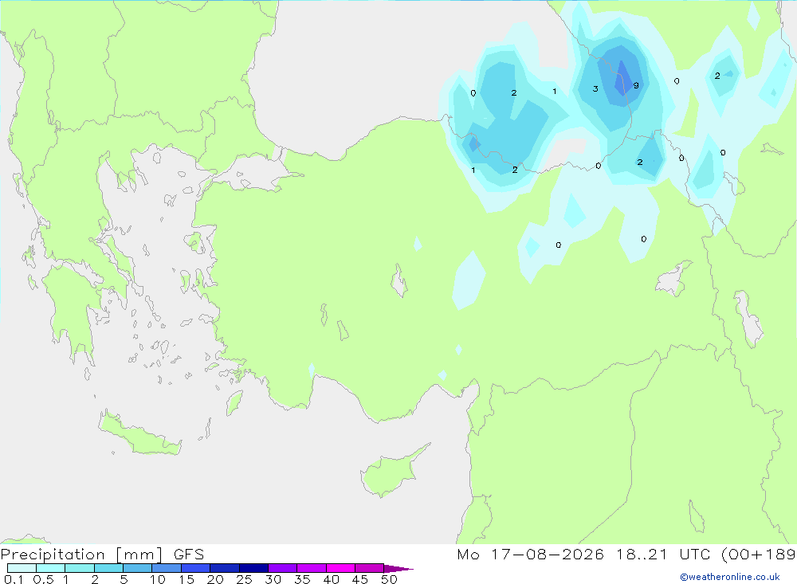Click the '3' precipitation value on the map

pos(595,89)
